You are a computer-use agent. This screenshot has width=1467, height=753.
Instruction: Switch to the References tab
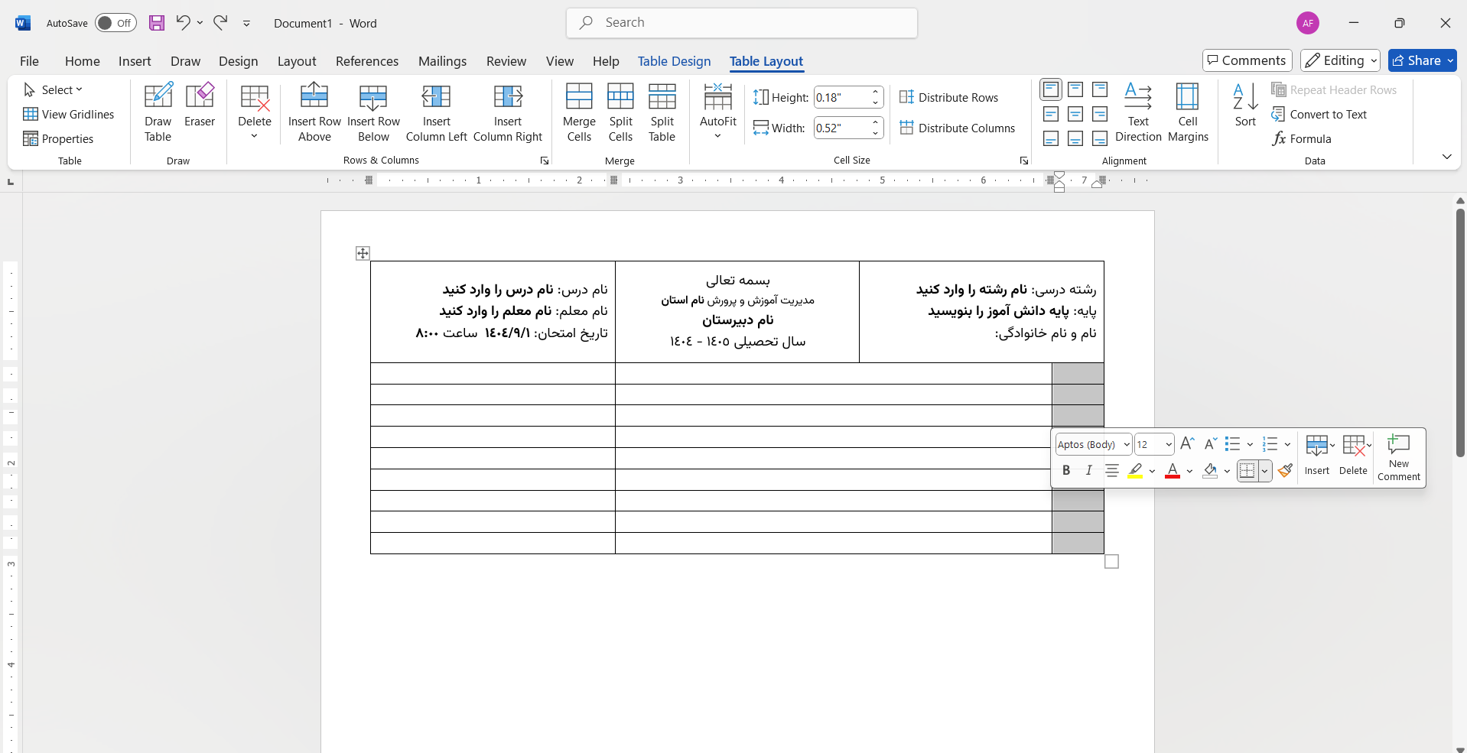(x=367, y=61)
